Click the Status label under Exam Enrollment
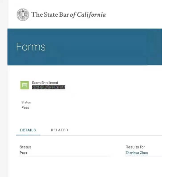Screen dimensions: 169x177 (x=26, y=102)
